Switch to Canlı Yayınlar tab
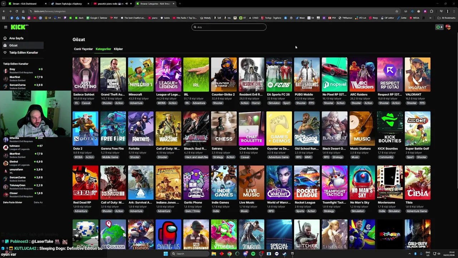The height and width of the screenshot is (258, 458). (x=83, y=49)
